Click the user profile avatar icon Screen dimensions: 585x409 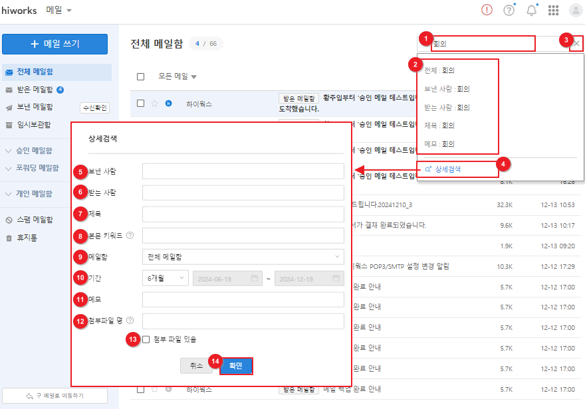click(x=576, y=10)
